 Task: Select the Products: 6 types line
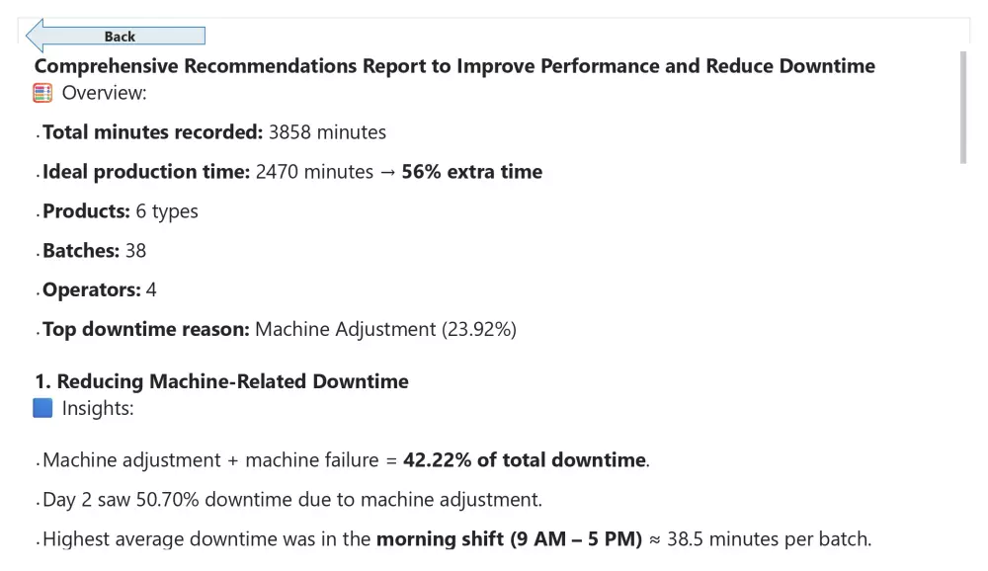(121, 211)
